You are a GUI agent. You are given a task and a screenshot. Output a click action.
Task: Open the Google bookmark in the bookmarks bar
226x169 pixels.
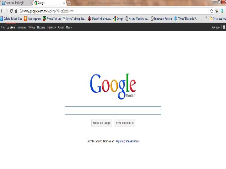coord(118,18)
